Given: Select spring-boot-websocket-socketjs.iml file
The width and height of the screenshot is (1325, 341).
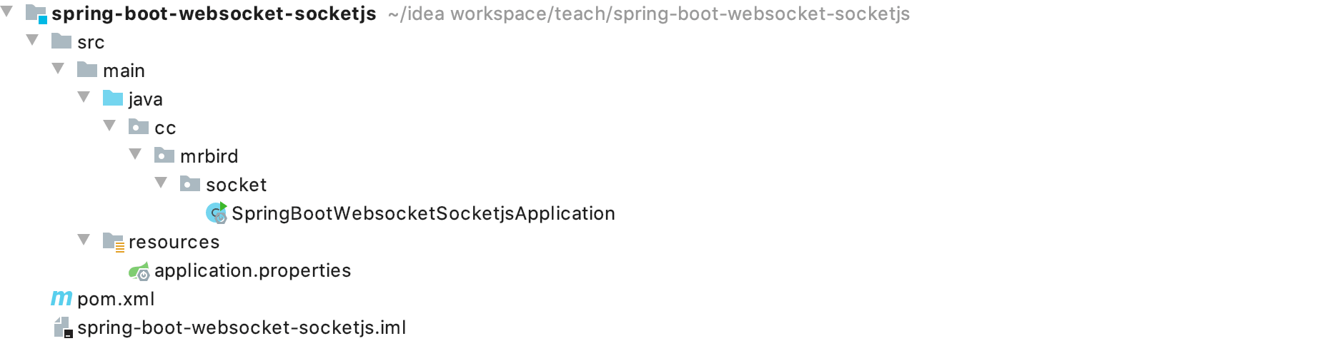Looking at the screenshot, I should 242,327.
